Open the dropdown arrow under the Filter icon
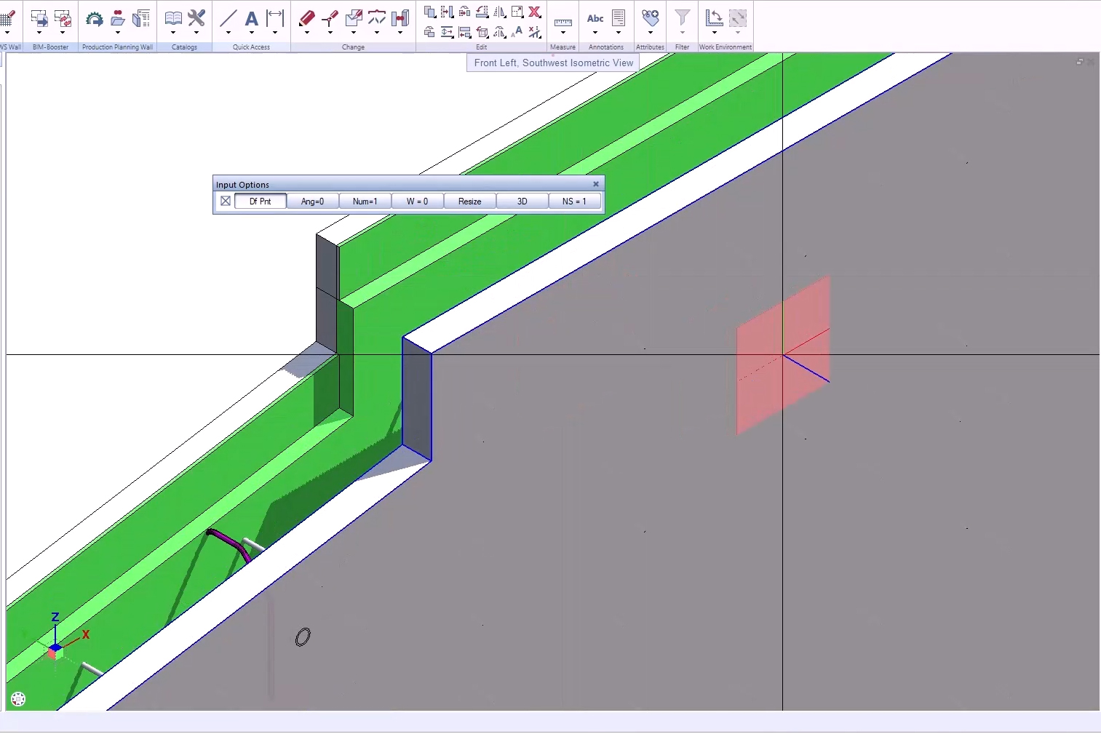Viewport: 1101px width, 734px height. coord(682,34)
